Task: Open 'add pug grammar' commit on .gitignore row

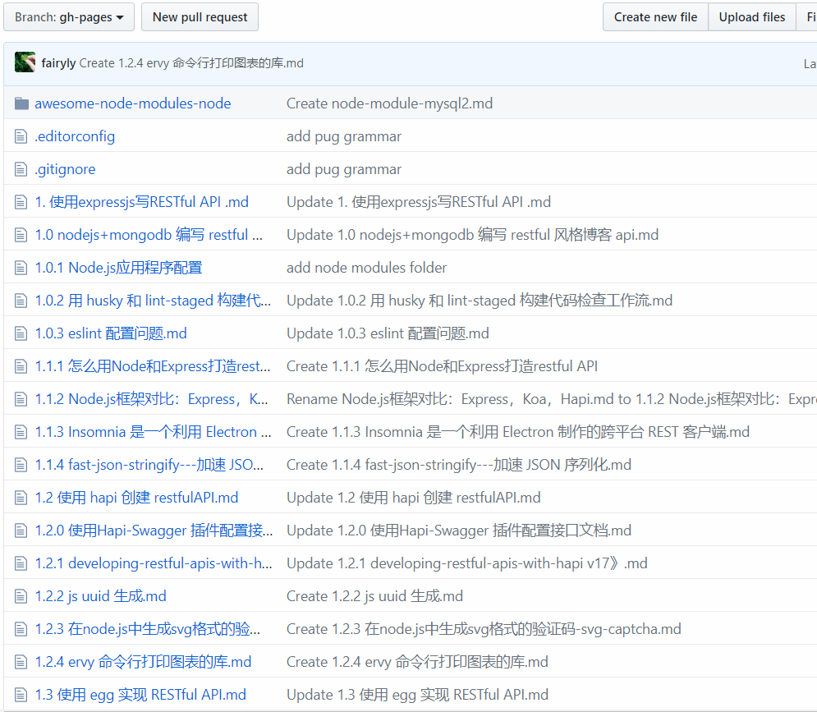Action: 344,169
